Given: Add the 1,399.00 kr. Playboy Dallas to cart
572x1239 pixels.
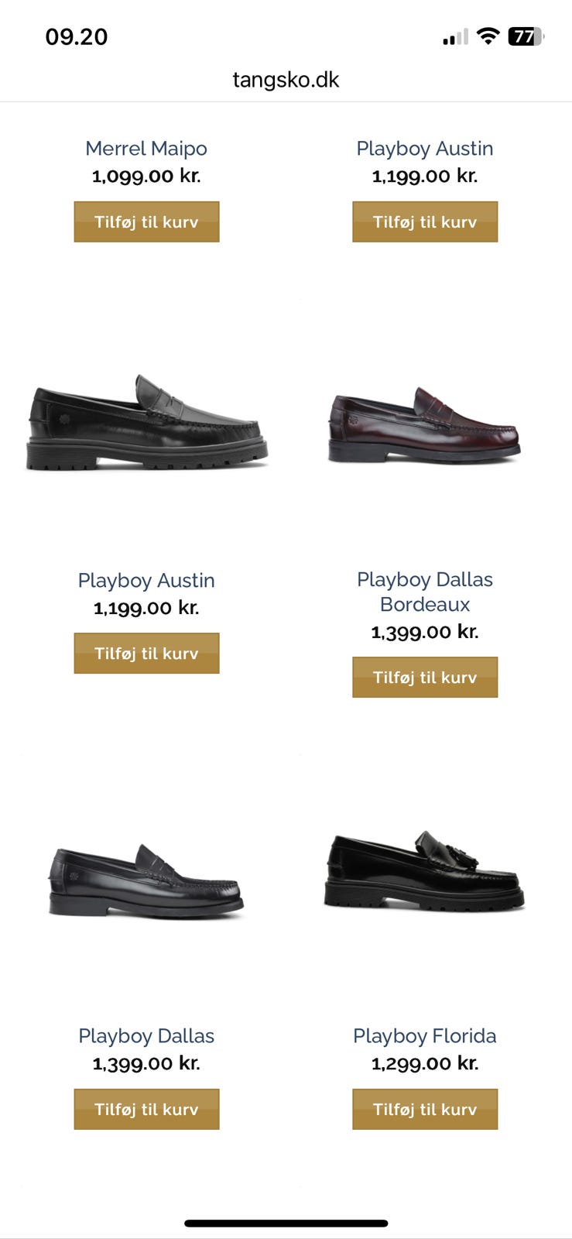Looking at the screenshot, I should point(146,1109).
